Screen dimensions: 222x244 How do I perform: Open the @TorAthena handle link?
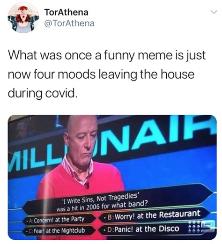click(x=69, y=23)
